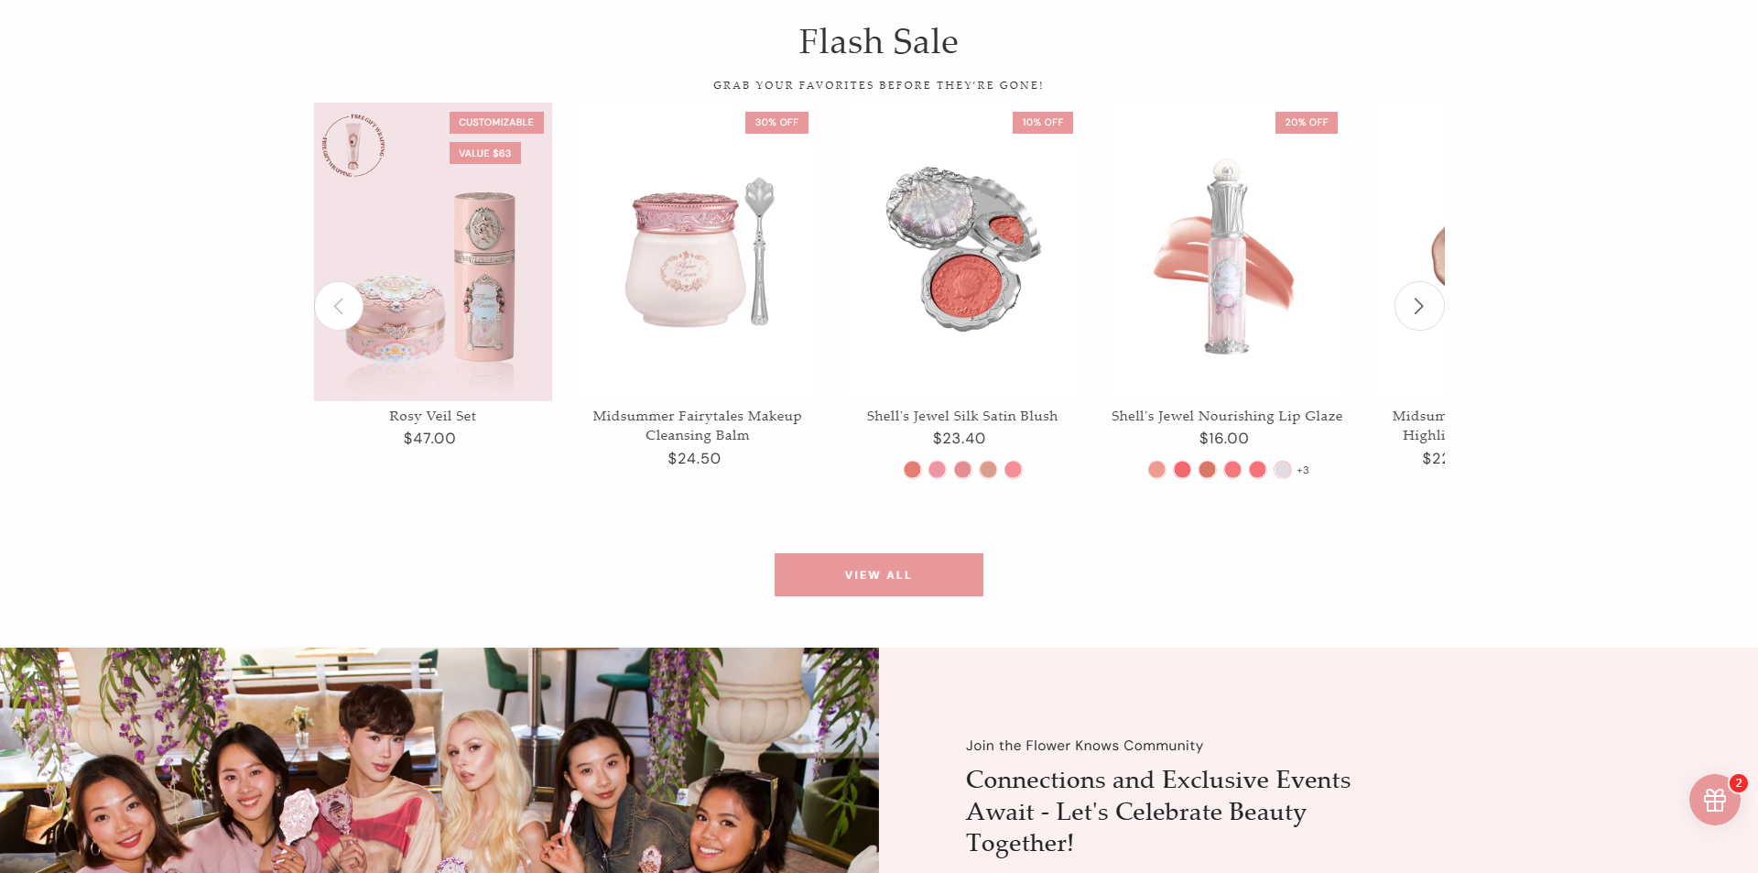
Task: Open the gift rewards icon
Action: (x=1715, y=800)
